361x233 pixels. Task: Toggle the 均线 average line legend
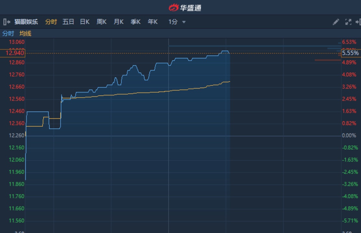[25, 33]
